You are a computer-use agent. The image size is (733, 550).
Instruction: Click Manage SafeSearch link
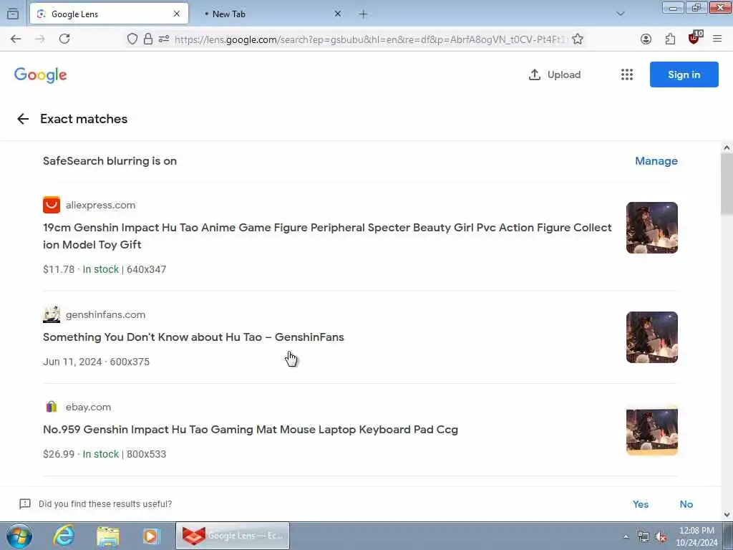click(x=656, y=161)
